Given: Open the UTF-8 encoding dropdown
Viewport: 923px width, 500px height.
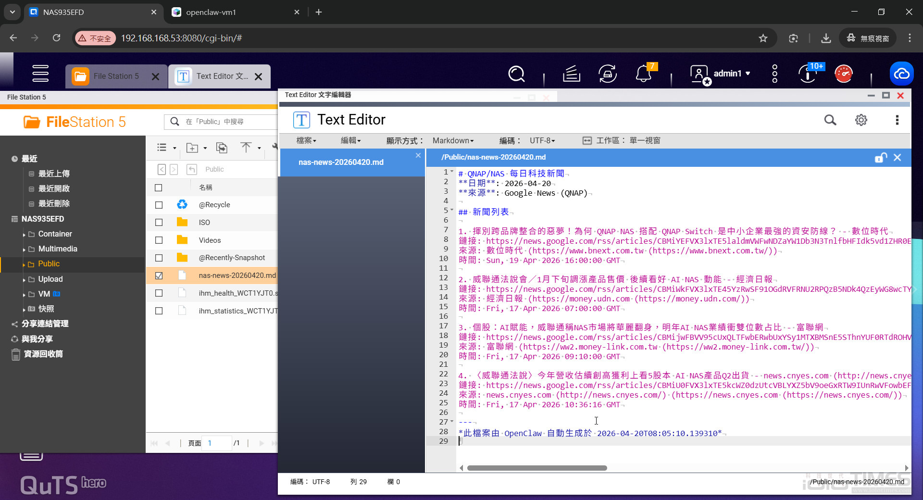Looking at the screenshot, I should click(x=542, y=140).
